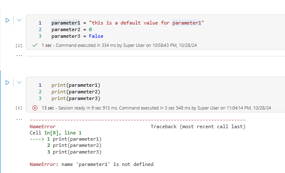The image size is (285, 173).
Task: Run the print(parameter1) cell
Action: point(7,83)
